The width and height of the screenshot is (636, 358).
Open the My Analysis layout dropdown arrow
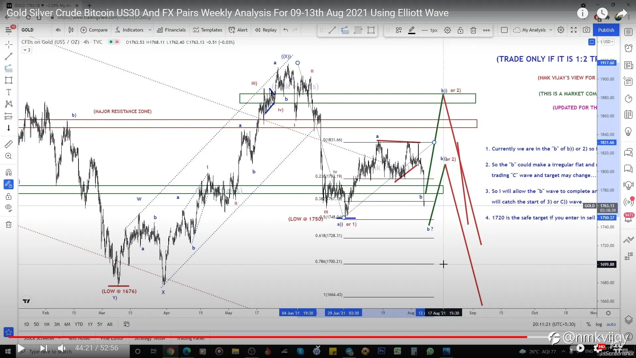point(551,30)
